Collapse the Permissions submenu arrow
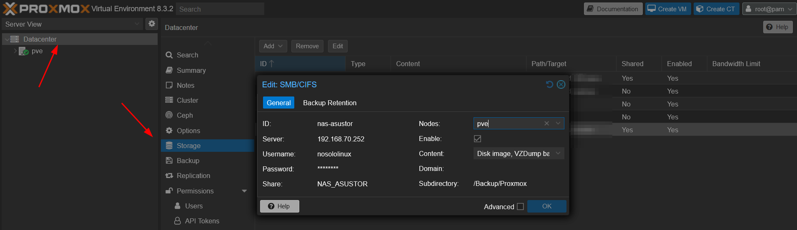The width and height of the screenshot is (797, 230). (244, 191)
